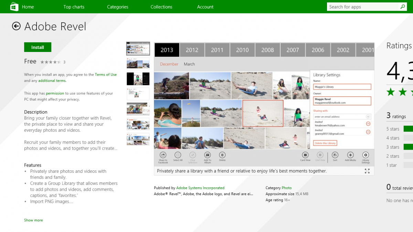Open the Terms of Use link

tap(106, 74)
